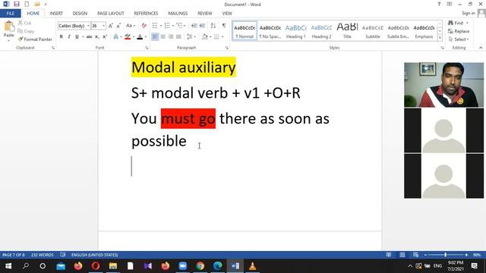Apply the No Spacing style

[x=270, y=31]
